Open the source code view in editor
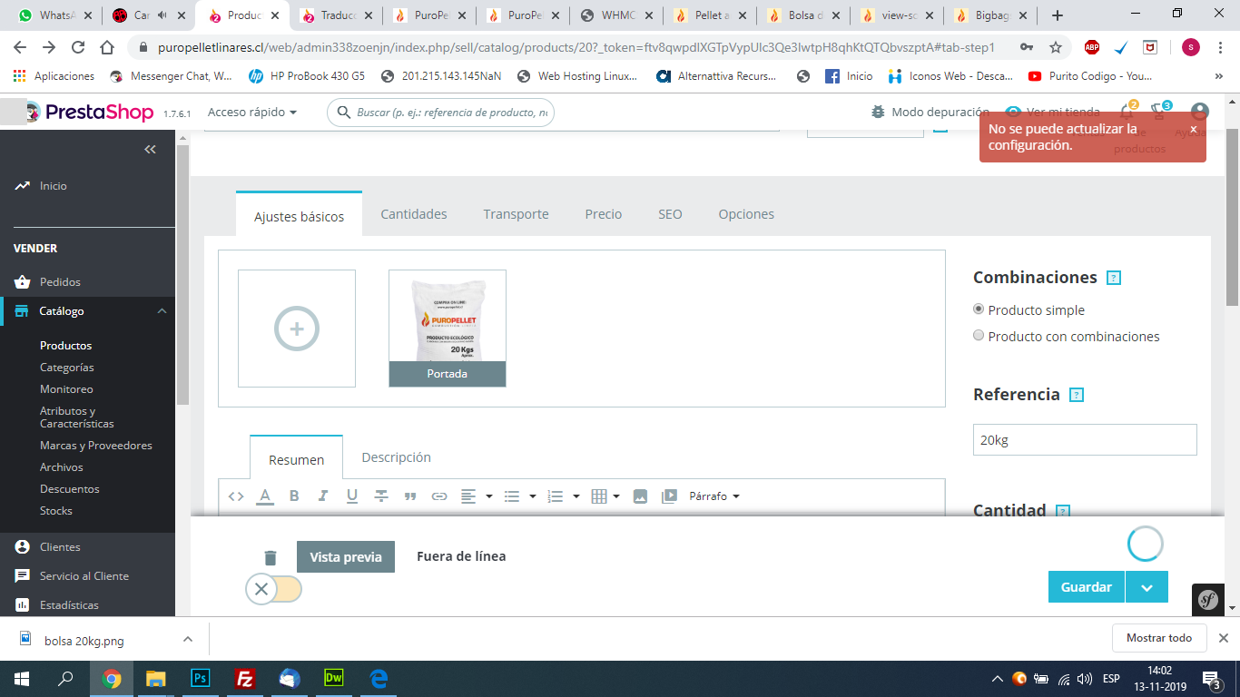Screen dimensions: 1240x697 point(236,496)
